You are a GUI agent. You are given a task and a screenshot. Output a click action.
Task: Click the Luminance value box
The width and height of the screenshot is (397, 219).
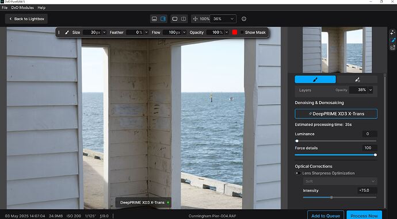369,134
